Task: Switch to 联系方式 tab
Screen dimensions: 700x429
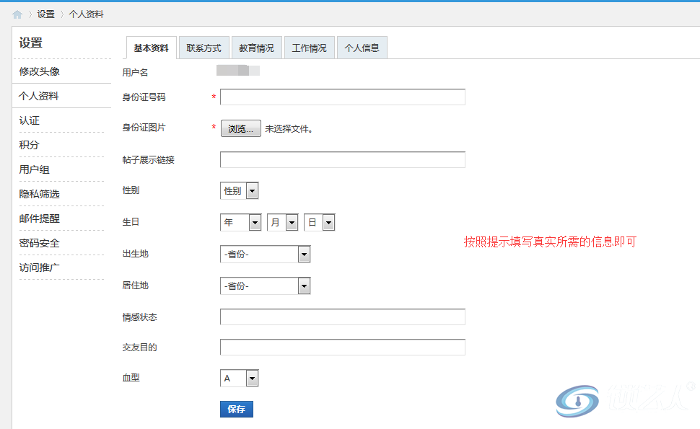Action: click(204, 48)
